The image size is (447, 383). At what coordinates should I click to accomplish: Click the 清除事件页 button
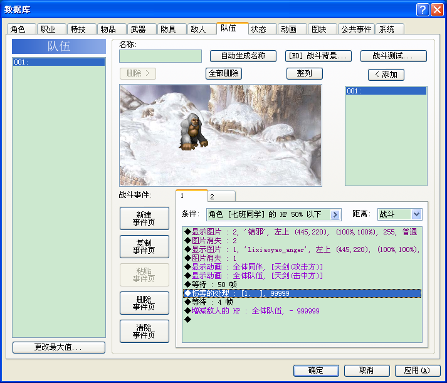pyautogui.click(x=145, y=331)
